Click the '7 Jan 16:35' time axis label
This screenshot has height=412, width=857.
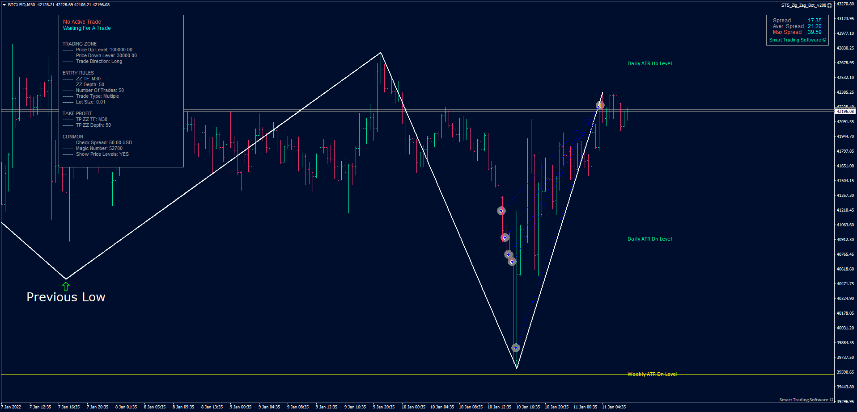click(x=69, y=407)
